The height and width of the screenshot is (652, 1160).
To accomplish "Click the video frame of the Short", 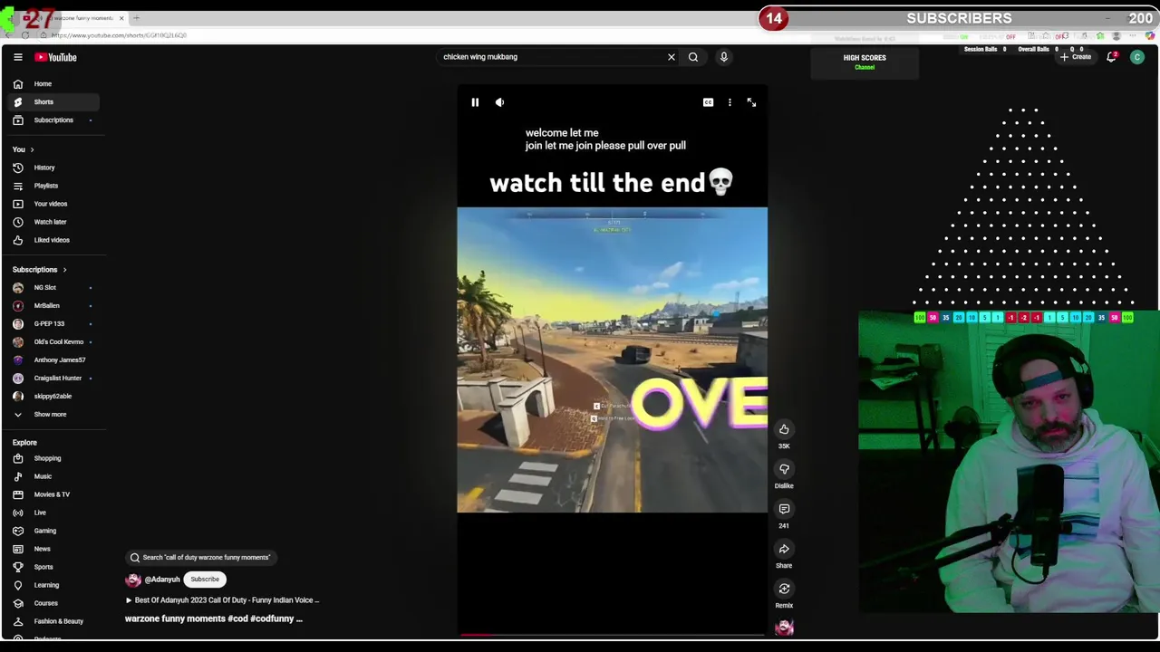I will point(612,360).
